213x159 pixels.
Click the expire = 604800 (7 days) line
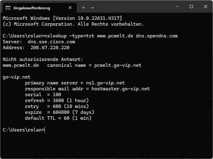(59, 112)
